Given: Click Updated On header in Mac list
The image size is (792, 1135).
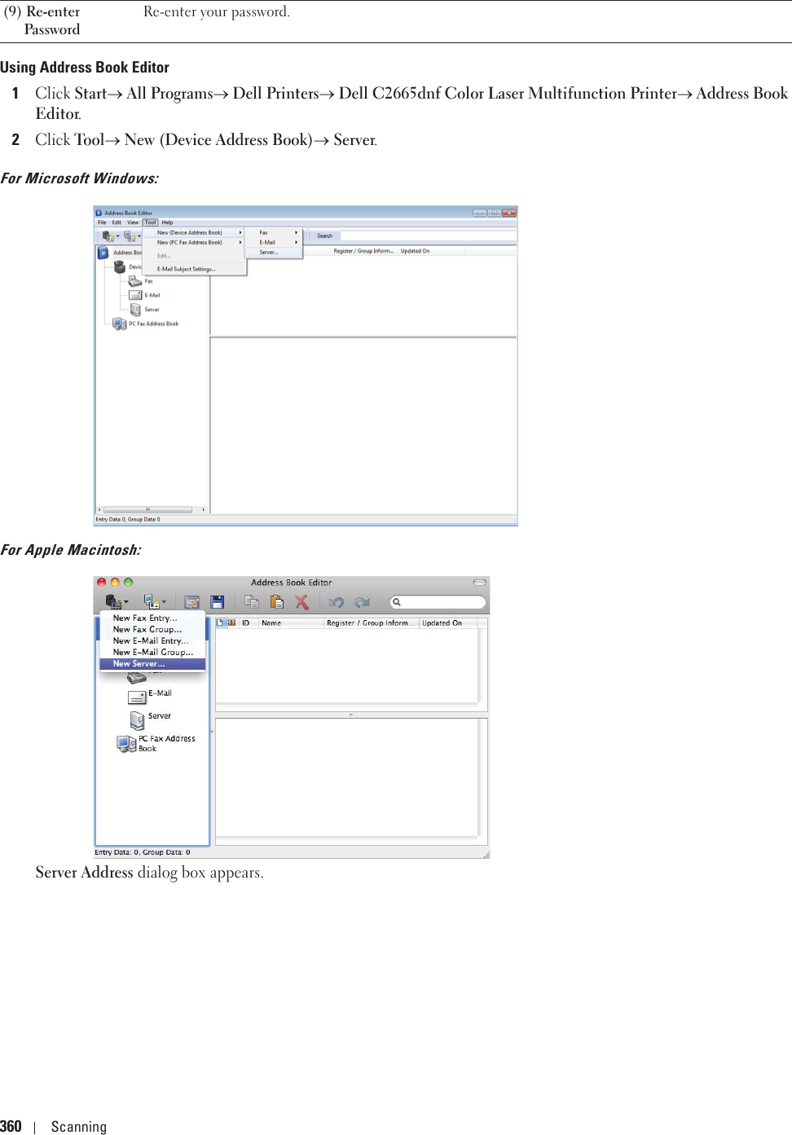Looking at the screenshot, I should point(447,622).
